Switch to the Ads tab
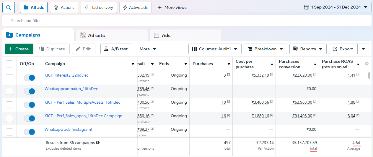 pyautogui.click(x=186, y=35)
